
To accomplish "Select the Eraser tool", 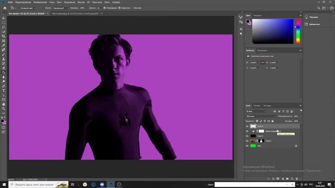I will (4, 68).
